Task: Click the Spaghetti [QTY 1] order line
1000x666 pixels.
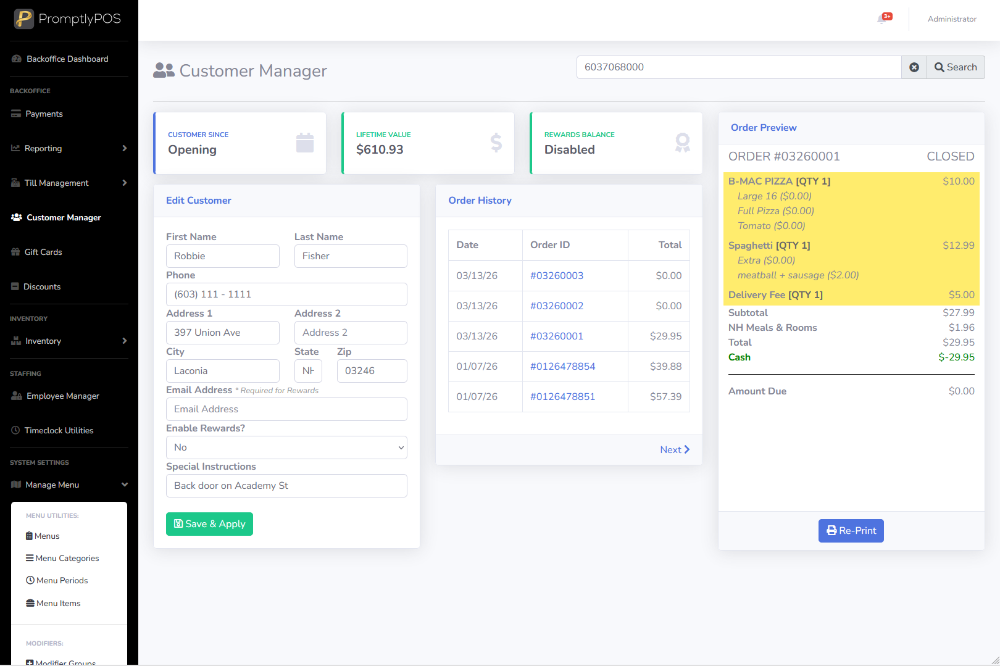Action: pyautogui.click(x=851, y=246)
